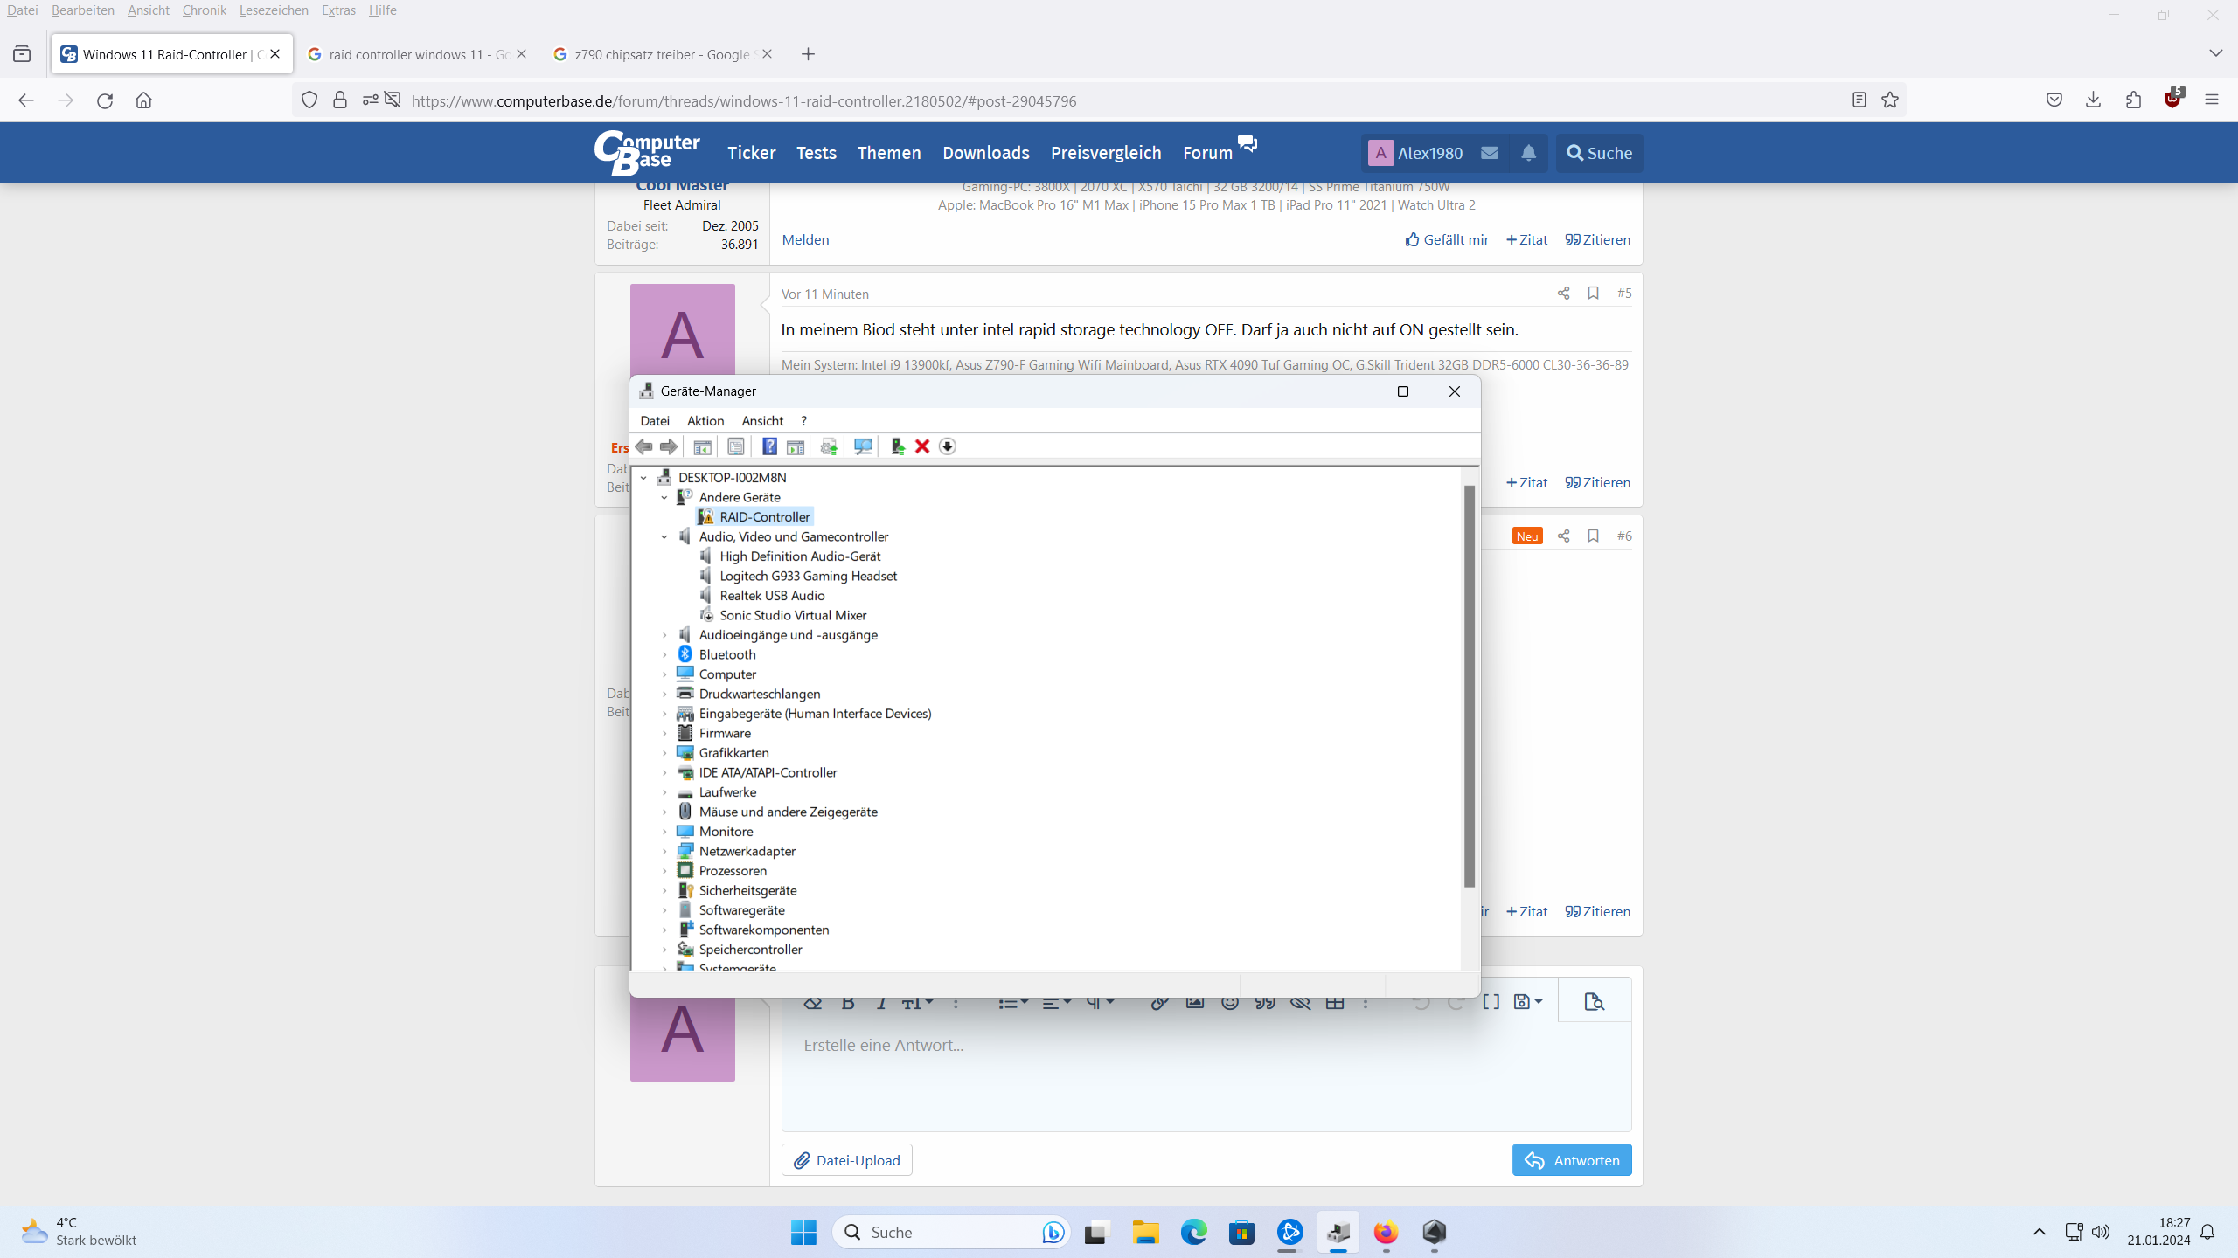
Task: Click the Properties icon in Geräte-Manager toolbar
Action: pos(736,446)
